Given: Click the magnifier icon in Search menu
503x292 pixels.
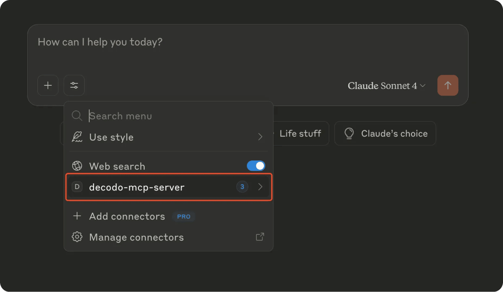Looking at the screenshot, I should click(77, 116).
